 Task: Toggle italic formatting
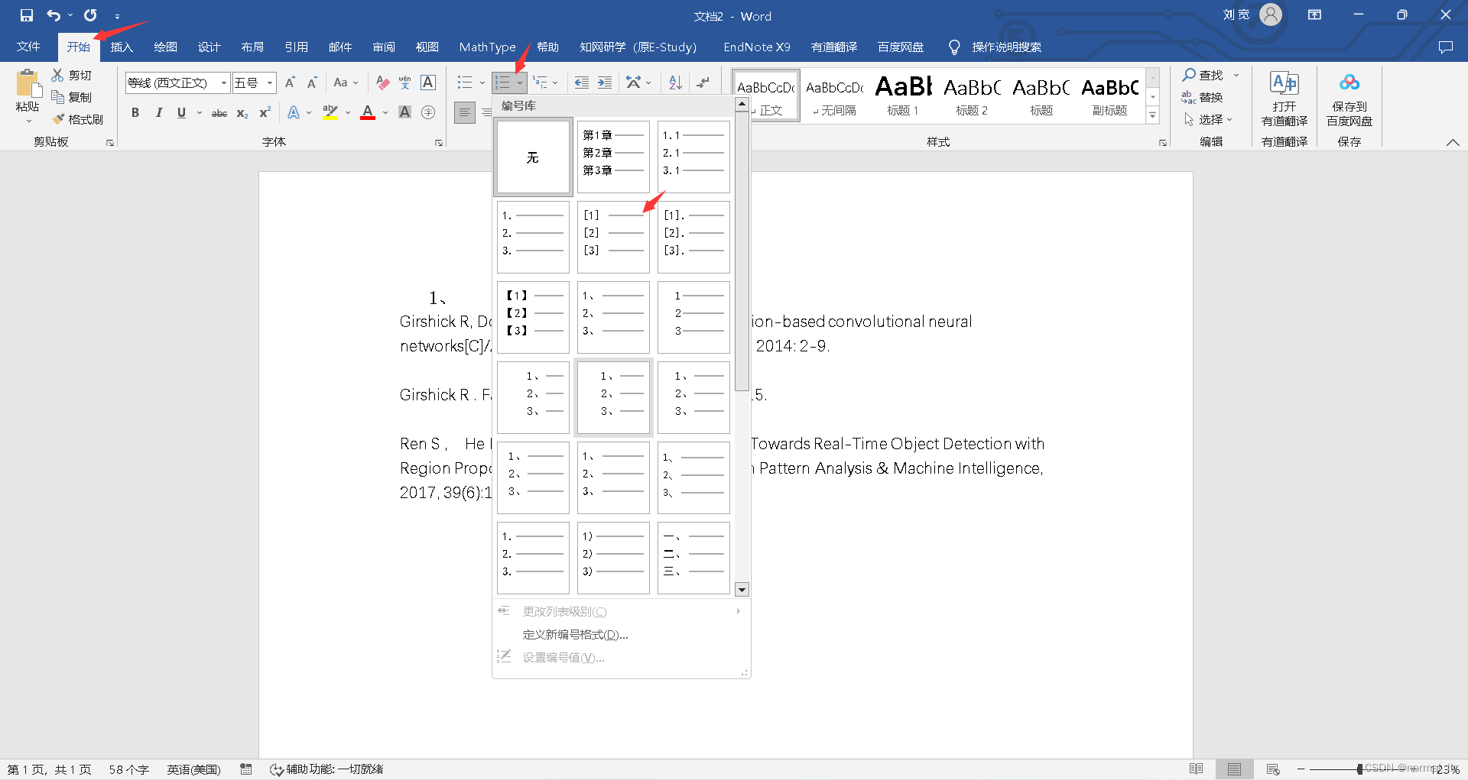coord(158,113)
